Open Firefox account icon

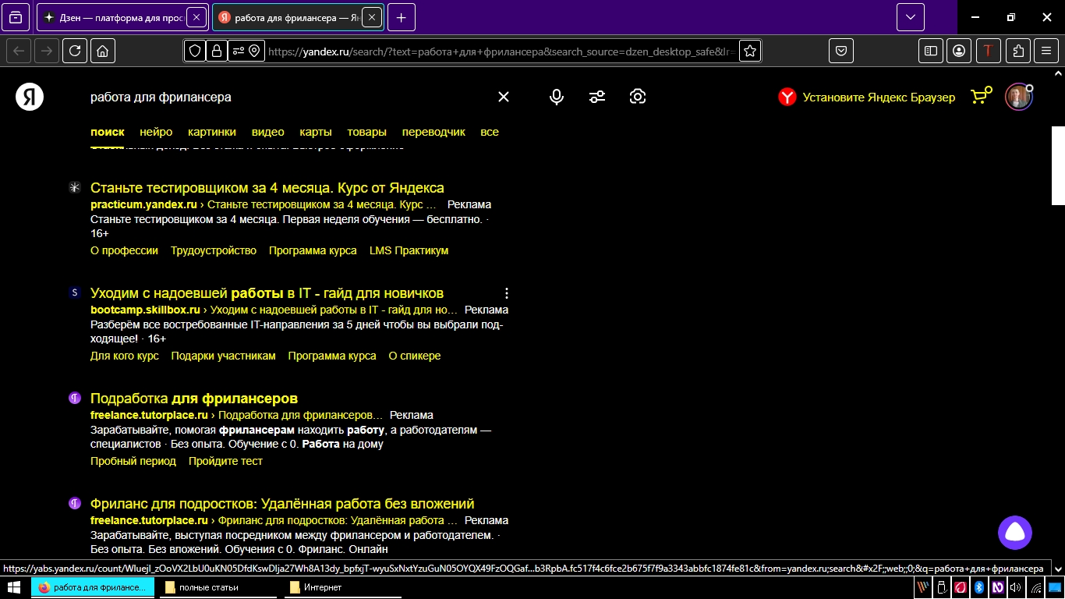point(960,51)
